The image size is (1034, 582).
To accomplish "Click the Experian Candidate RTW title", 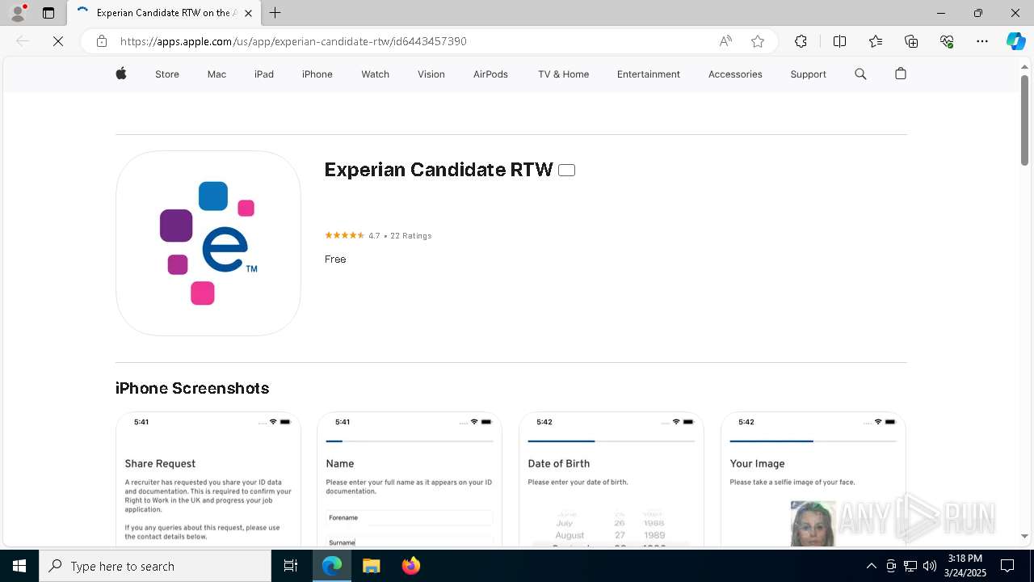I will 439,170.
